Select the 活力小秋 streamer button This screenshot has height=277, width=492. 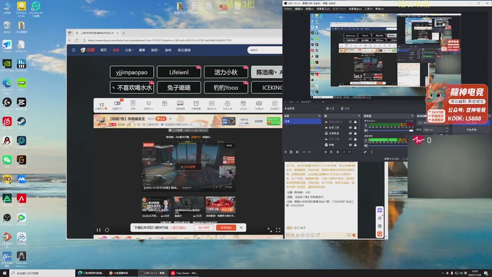226,72
